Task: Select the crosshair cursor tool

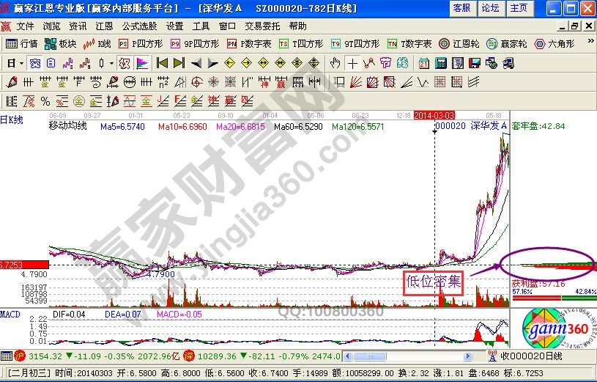Action: [353, 63]
